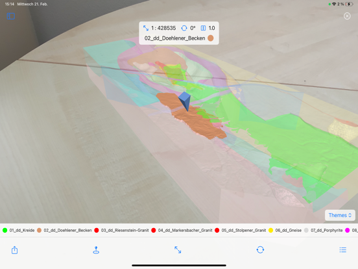Tap the scale arrows icon in bottom toolbar
The width and height of the screenshot is (358, 269).
coord(178,250)
